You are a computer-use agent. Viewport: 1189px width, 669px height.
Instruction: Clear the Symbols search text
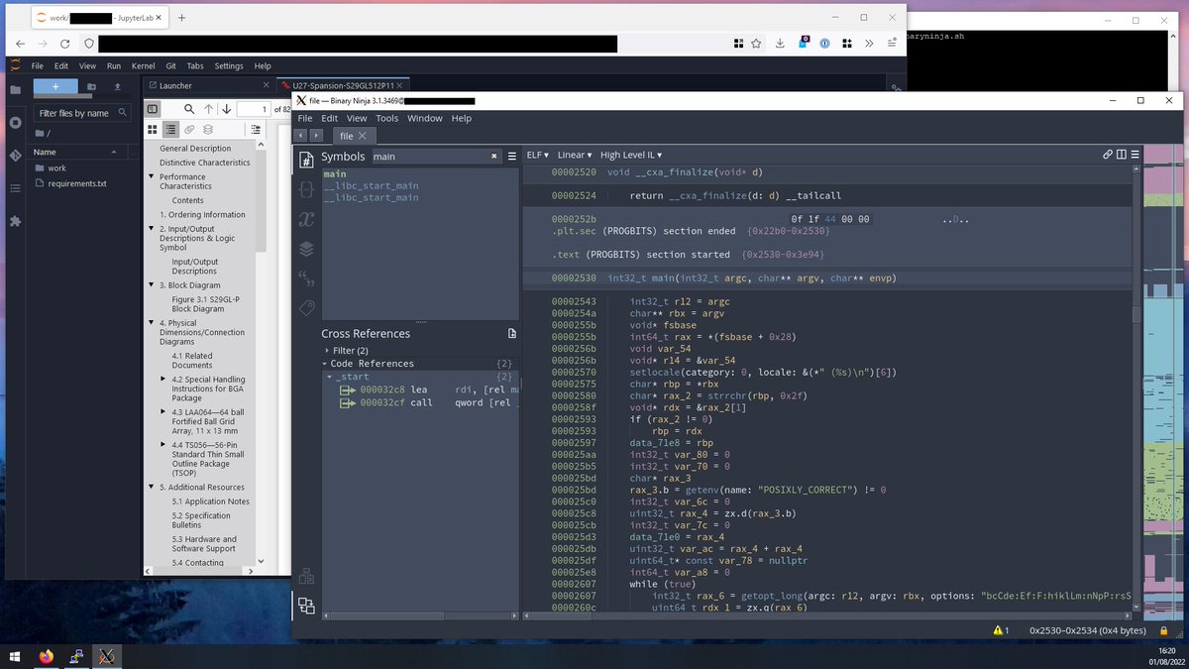pos(494,157)
